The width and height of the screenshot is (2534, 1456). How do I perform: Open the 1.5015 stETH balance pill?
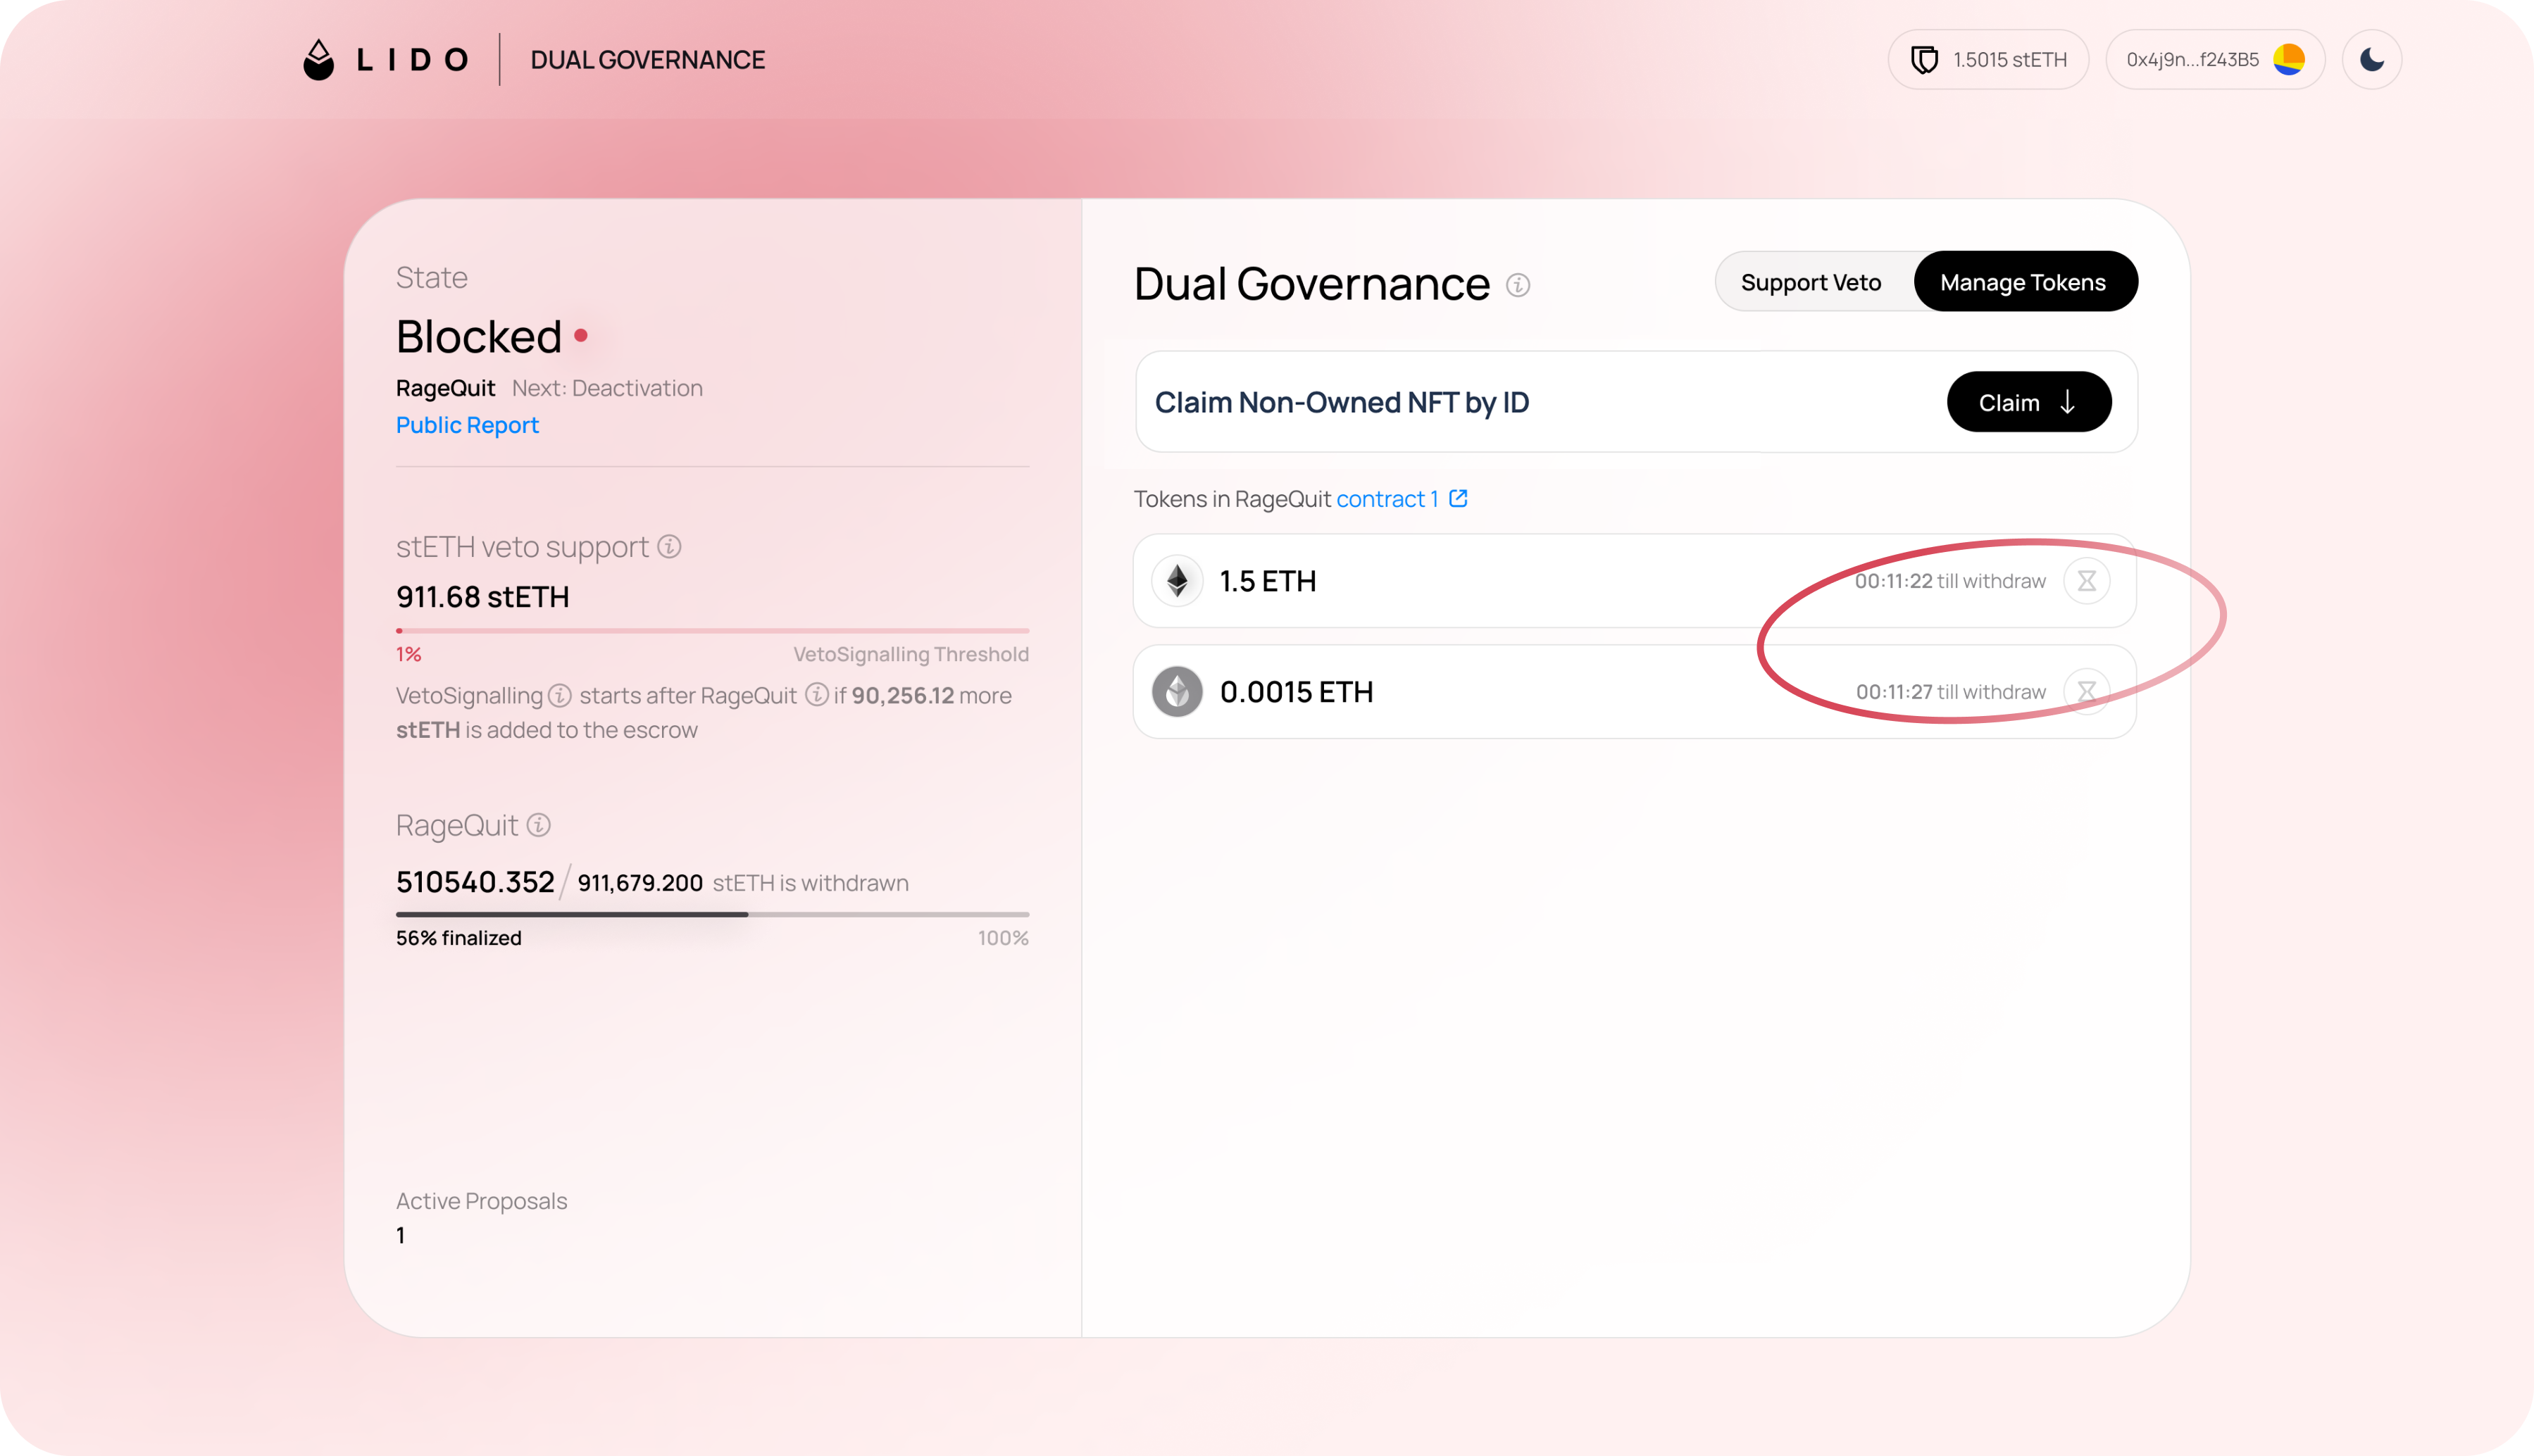tap(1988, 60)
